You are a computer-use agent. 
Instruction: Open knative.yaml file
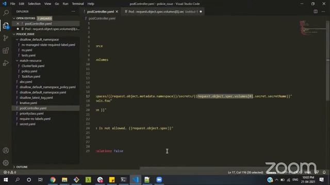[x=28, y=103]
